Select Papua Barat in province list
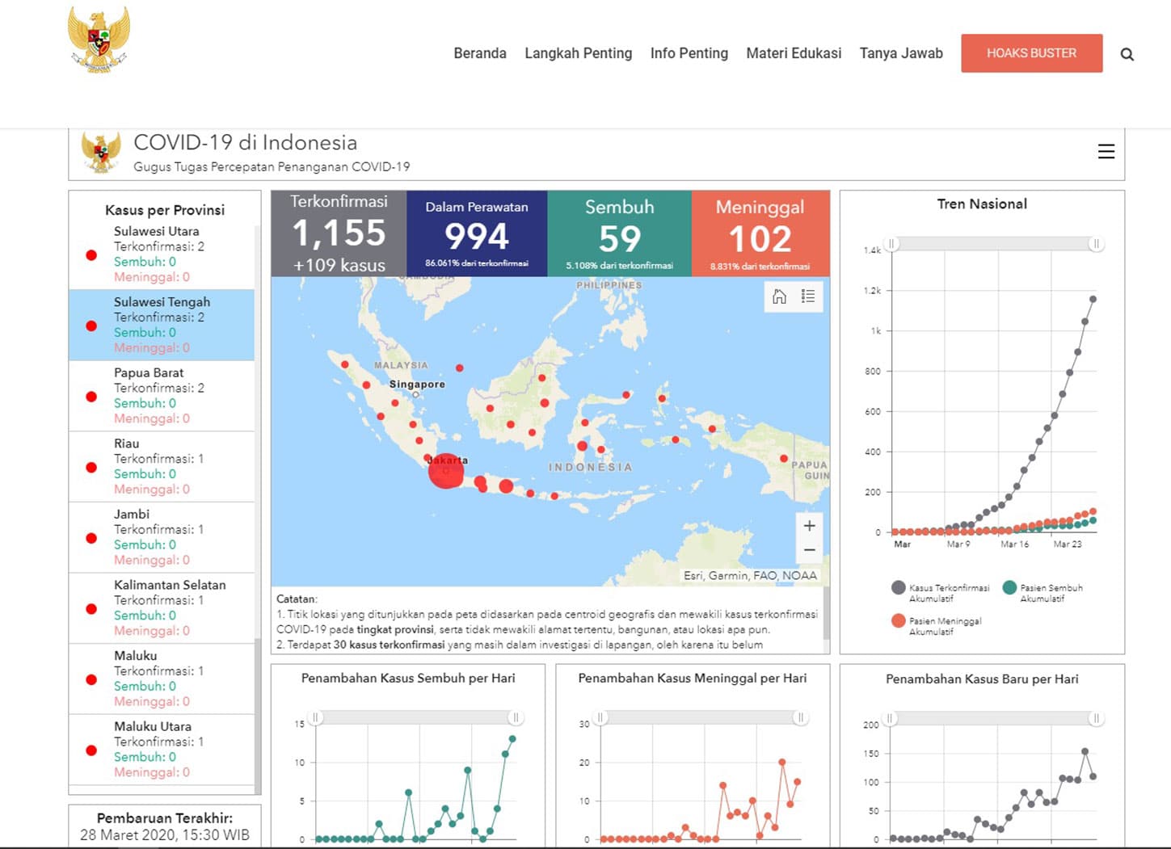 pos(162,395)
